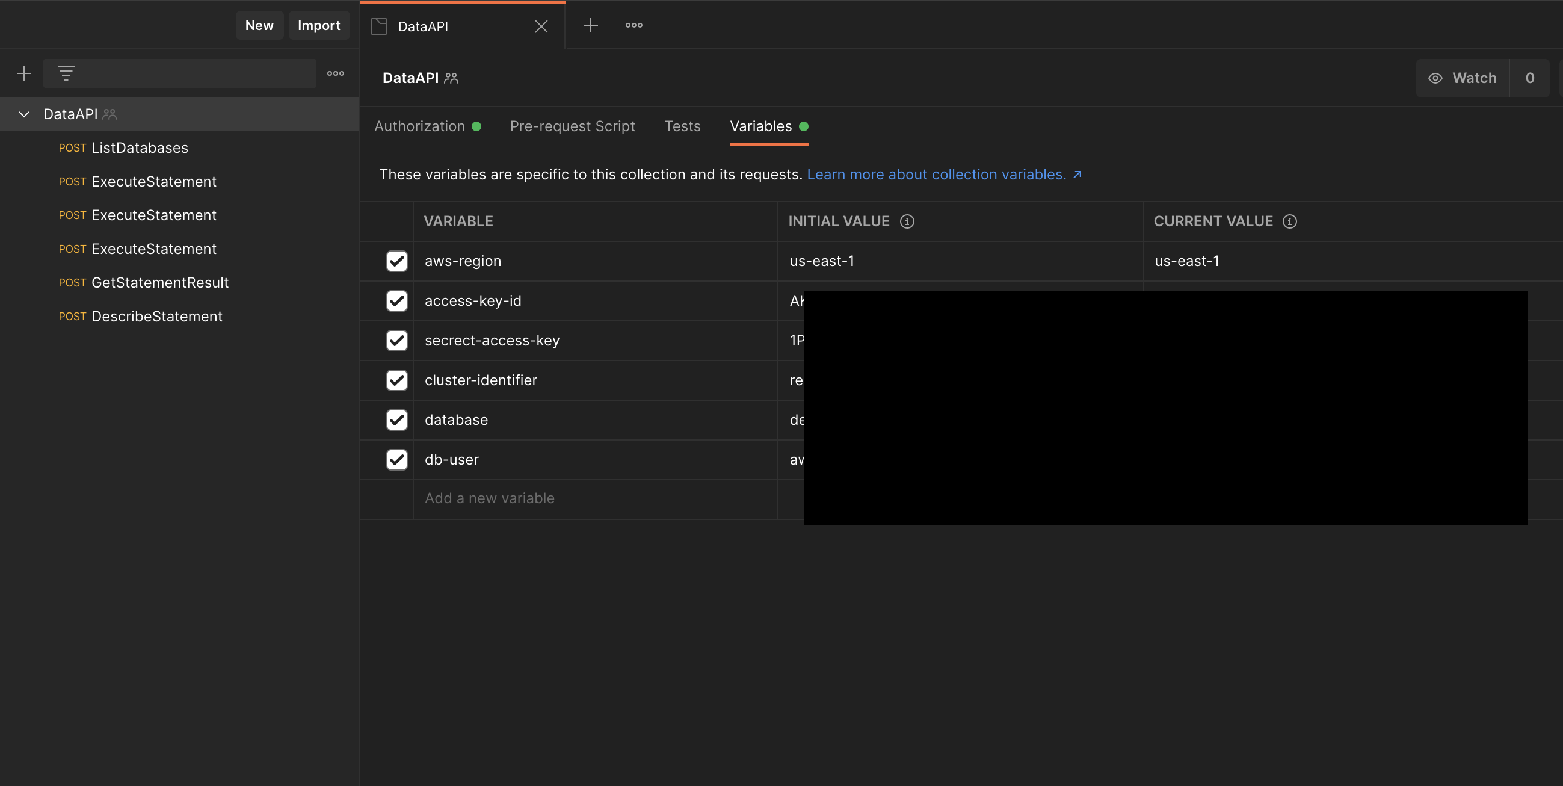This screenshot has height=786, width=1563.
Task: Close the DataAPI tab
Action: tap(541, 26)
